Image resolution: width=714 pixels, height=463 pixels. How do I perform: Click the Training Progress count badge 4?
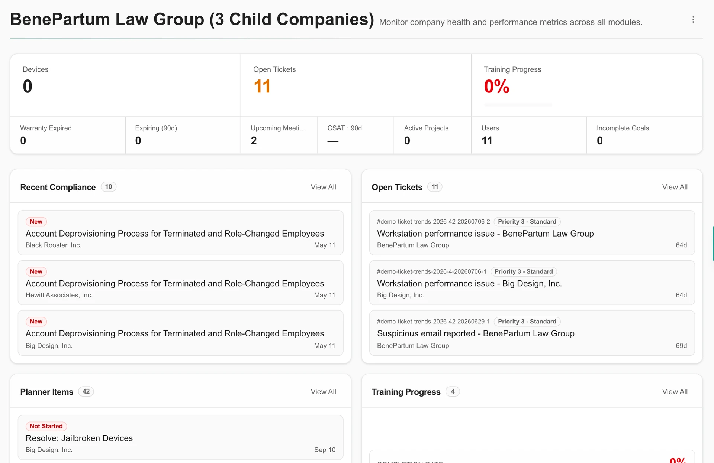point(453,391)
